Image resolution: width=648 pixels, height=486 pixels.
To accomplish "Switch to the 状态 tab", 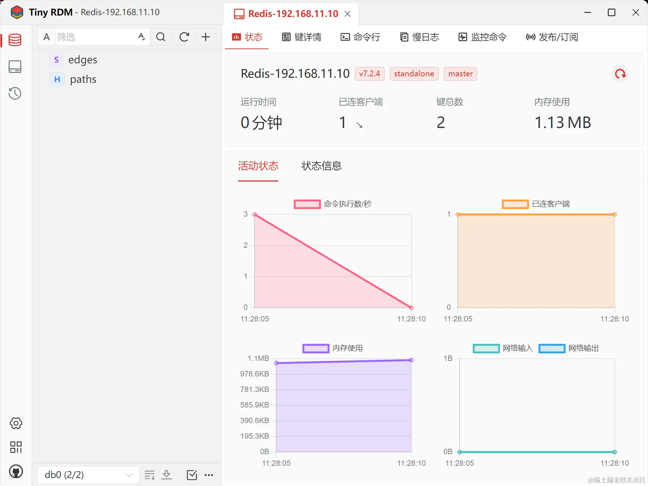I will click(247, 37).
